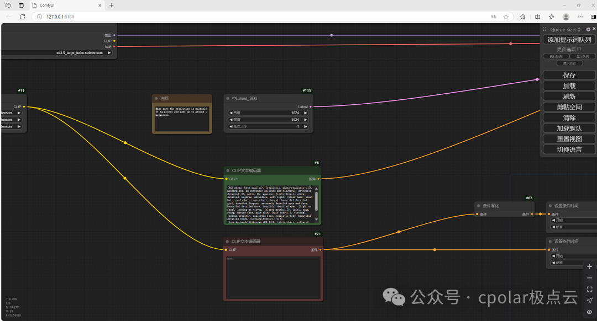Increase 宽度 with the right arrow stepper
The width and height of the screenshot is (597, 321).
pos(305,113)
